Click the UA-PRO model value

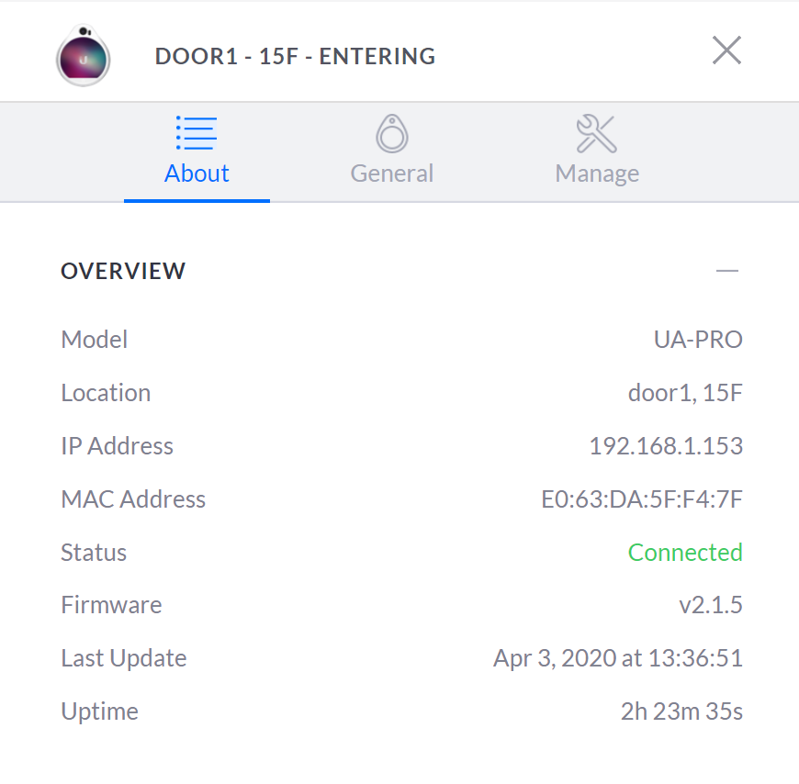pyautogui.click(x=698, y=340)
